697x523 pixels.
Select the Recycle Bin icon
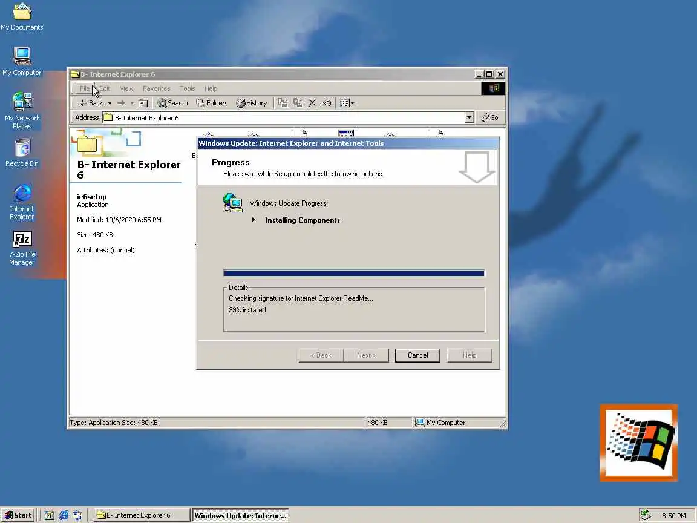tap(22, 153)
